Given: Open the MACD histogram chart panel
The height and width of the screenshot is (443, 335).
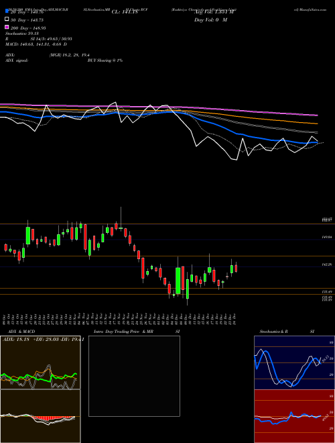Looking at the screenshot, I should (x=40, y=416).
